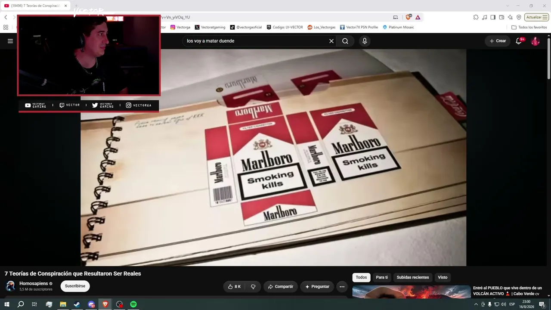Screen dimensions: 551x310
Task: Click the Homosapiens channel name
Action: [x=34, y=283]
